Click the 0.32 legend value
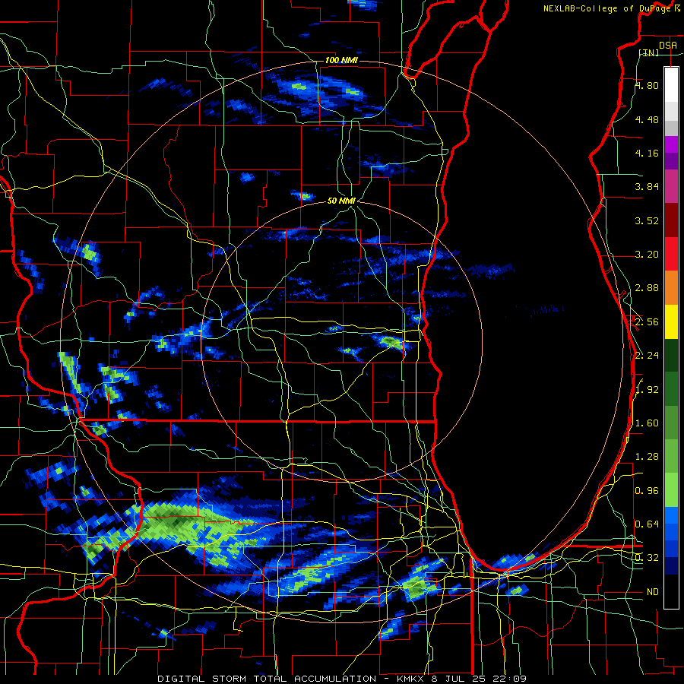The height and width of the screenshot is (684, 684). coord(647,558)
